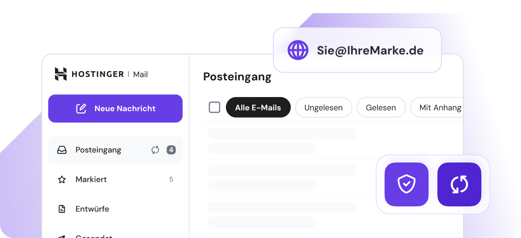The width and height of the screenshot is (521, 238).
Task: Click the shield checkmark security icon
Action: point(406,184)
